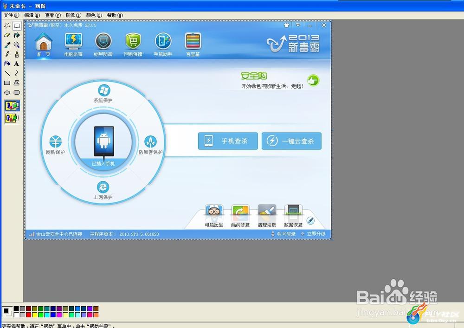Click the 网购保镖 shopping shield icon

[x=133, y=41]
